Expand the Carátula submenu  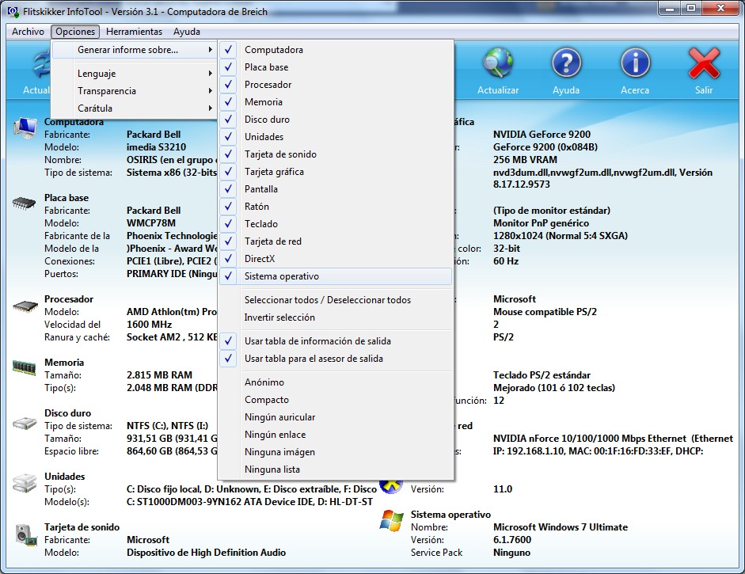pos(135,108)
